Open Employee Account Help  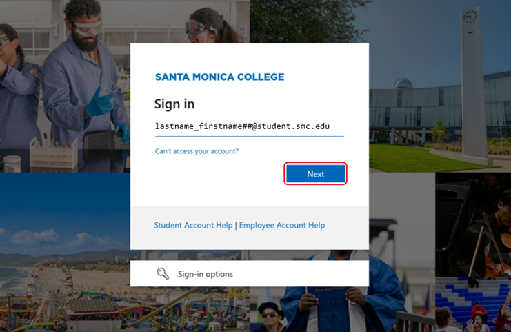[282, 225]
